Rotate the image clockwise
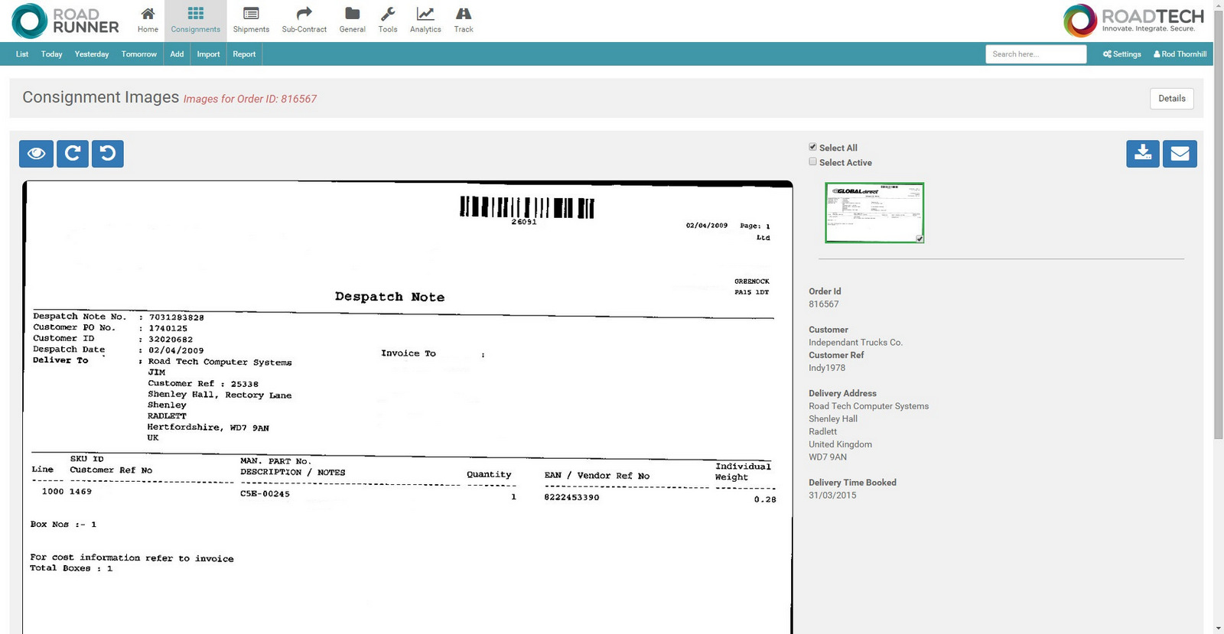This screenshot has width=1224, height=634. pos(73,154)
